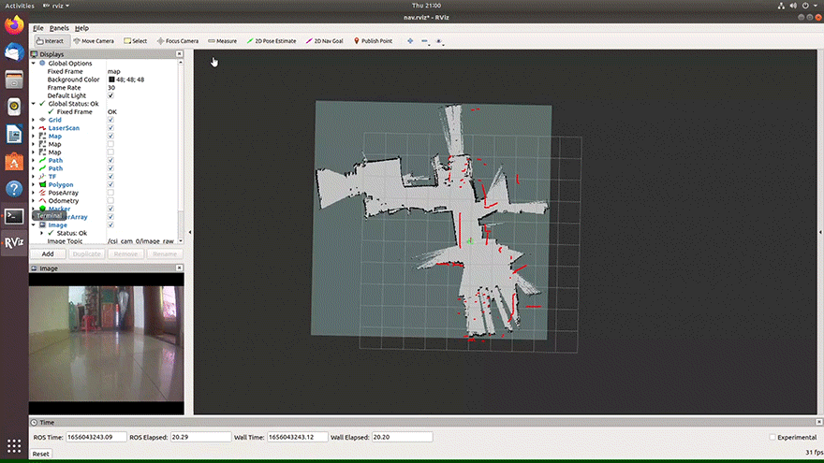Toggle the Experimental checkbox
824x463 pixels.
[x=772, y=437]
